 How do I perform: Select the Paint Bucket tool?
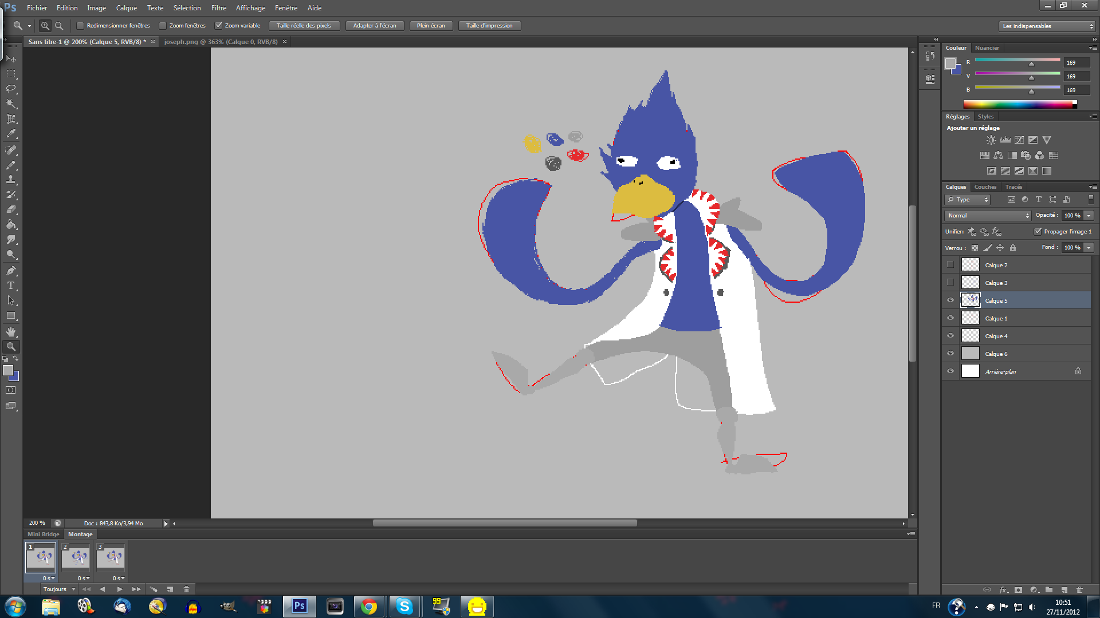pyautogui.click(x=11, y=224)
